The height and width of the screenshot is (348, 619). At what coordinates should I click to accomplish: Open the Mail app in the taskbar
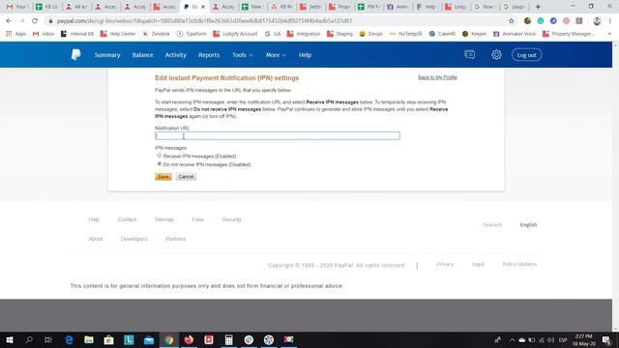pos(149,339)
